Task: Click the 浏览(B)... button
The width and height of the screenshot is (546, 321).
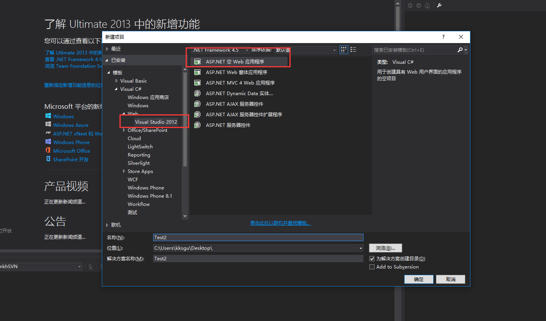Action: point(386,248)
